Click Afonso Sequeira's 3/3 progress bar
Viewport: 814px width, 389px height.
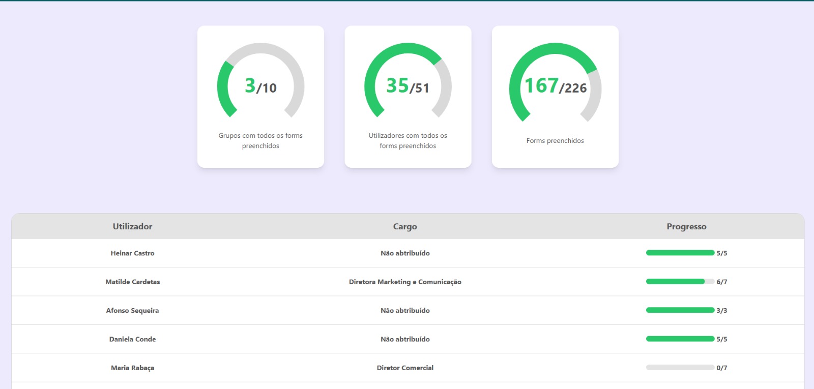[680, 310]
